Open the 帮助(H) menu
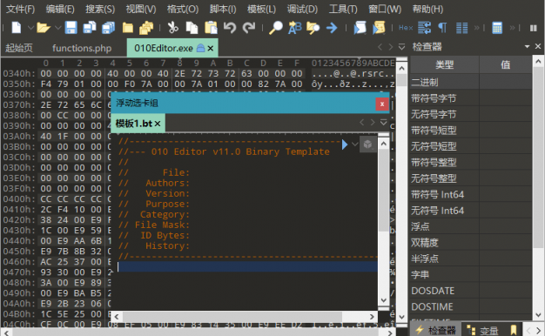545x336 pixels. (427, 9)
